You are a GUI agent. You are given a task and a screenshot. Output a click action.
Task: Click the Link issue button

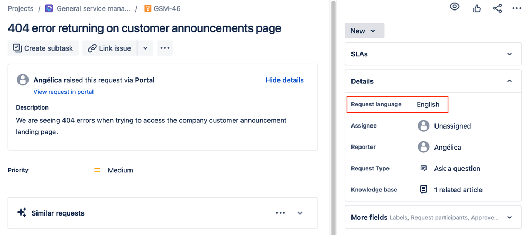pos(109,48)
